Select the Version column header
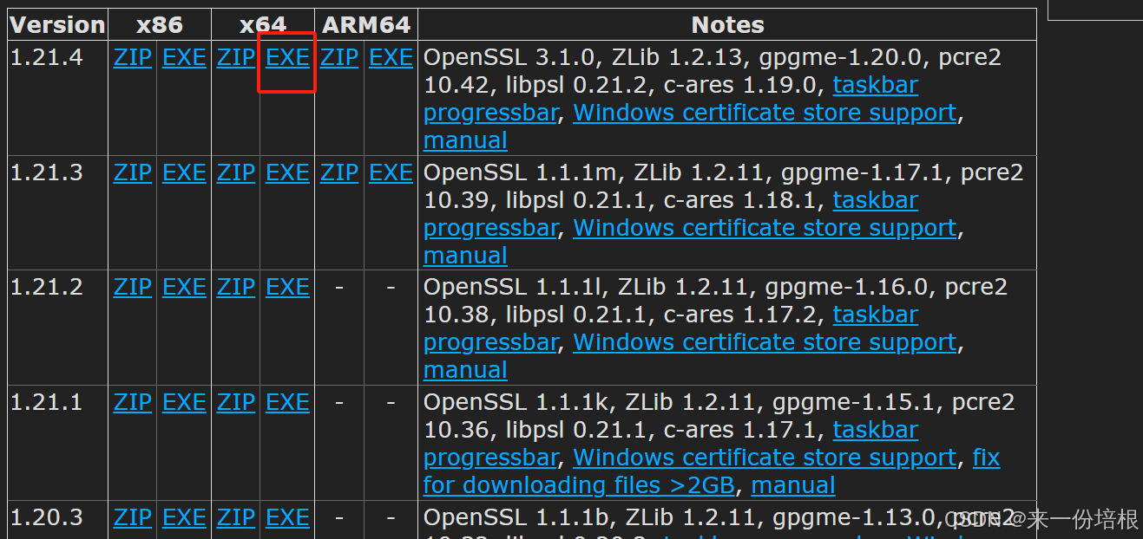The image size is (1143, 539). point(57,25)
